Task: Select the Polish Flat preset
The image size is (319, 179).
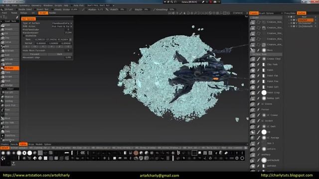Action: tap(266, 76)
